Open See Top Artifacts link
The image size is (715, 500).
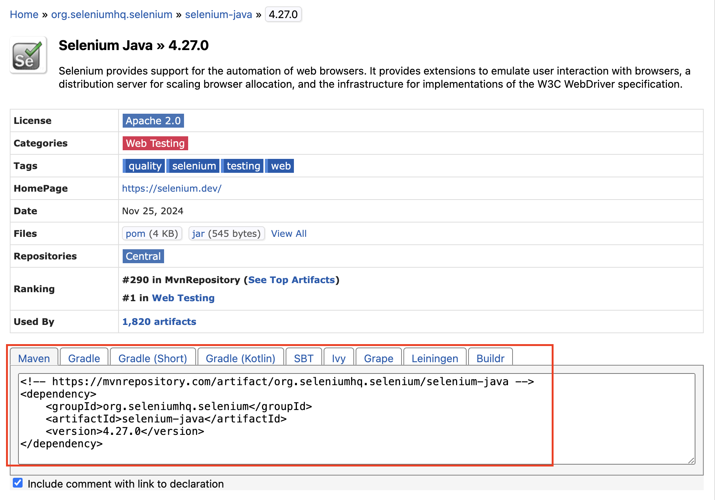pyautogui.click(x=292, y=280)
